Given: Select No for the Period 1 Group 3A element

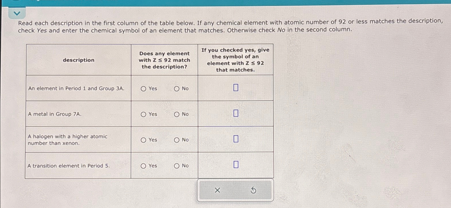Looking at the screenshot, I should click(177, 89).
